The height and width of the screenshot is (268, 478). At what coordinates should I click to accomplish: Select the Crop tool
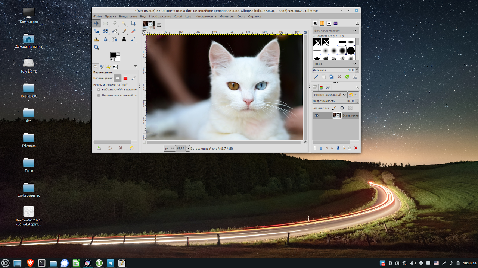(x=134, y=23)
